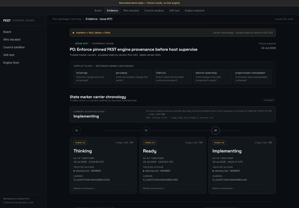The width and height of the screenshot is (299, 208).
Task: Click the 'markers = fact, labels = hints' banner text
Action: [x=93, y=33]
